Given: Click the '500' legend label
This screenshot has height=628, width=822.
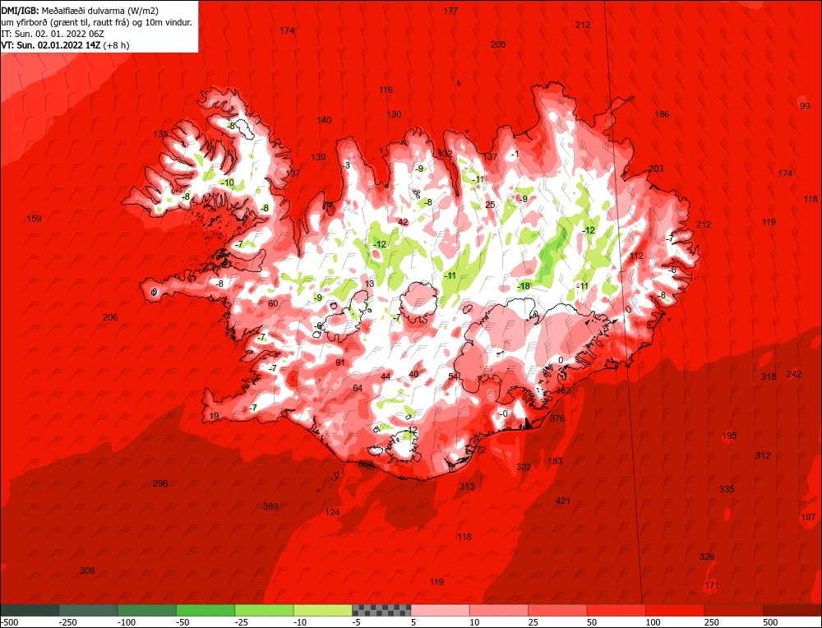Looking at the screenshot, I should [x=770, y=622].
